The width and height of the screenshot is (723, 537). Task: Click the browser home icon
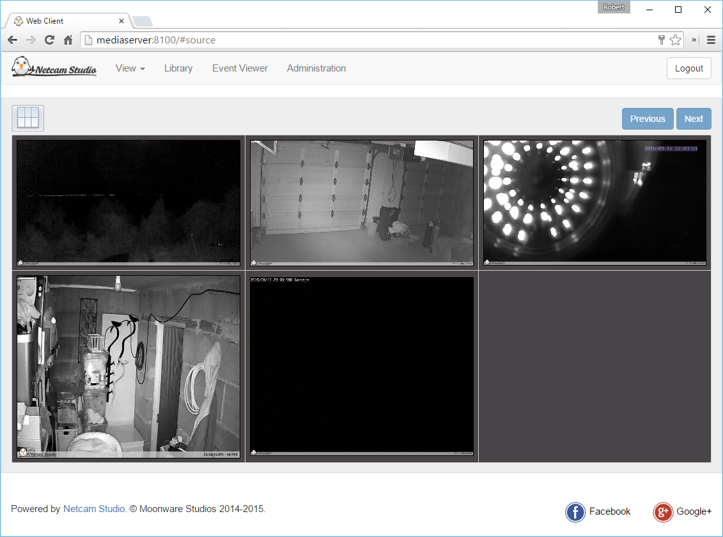pos(68,40)
